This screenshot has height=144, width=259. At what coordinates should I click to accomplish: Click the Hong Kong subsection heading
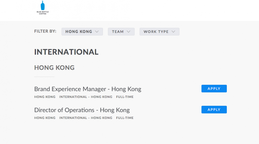pos(54,68)
